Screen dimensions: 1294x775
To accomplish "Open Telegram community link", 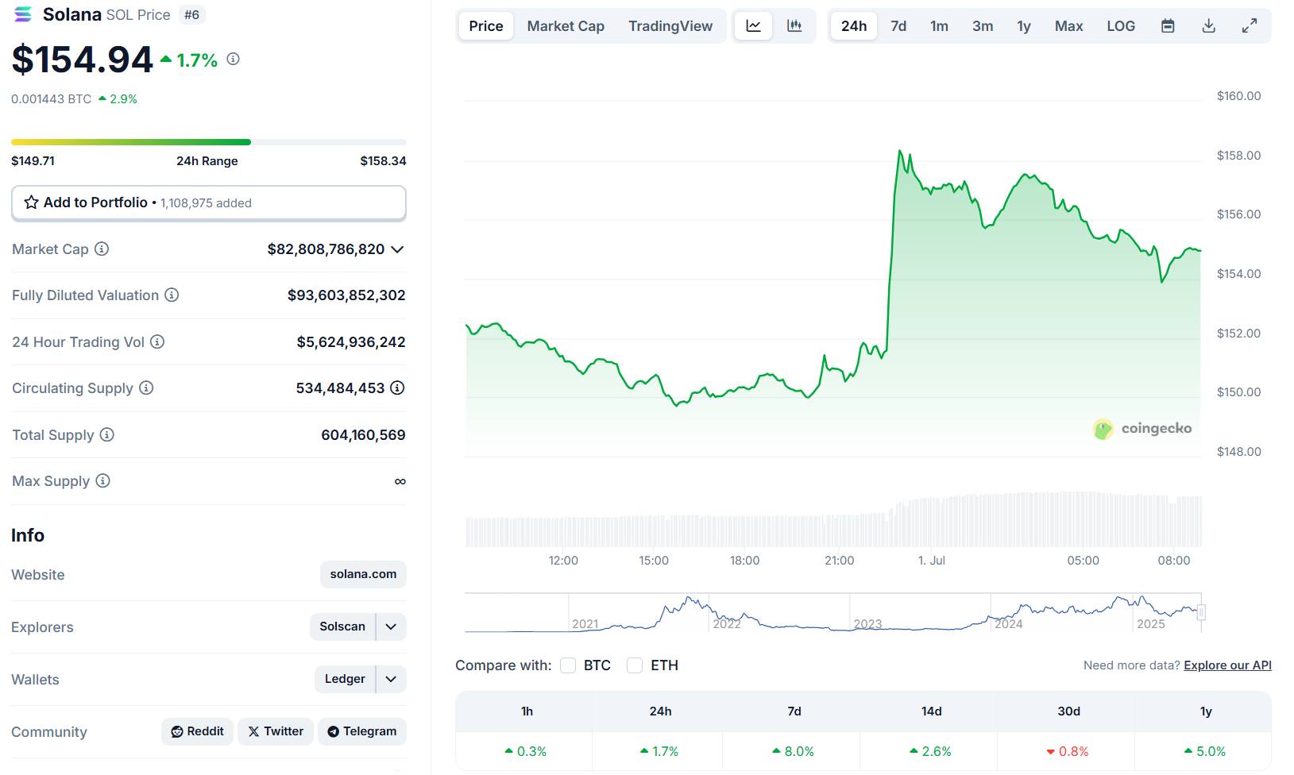I will coord(362,731).
